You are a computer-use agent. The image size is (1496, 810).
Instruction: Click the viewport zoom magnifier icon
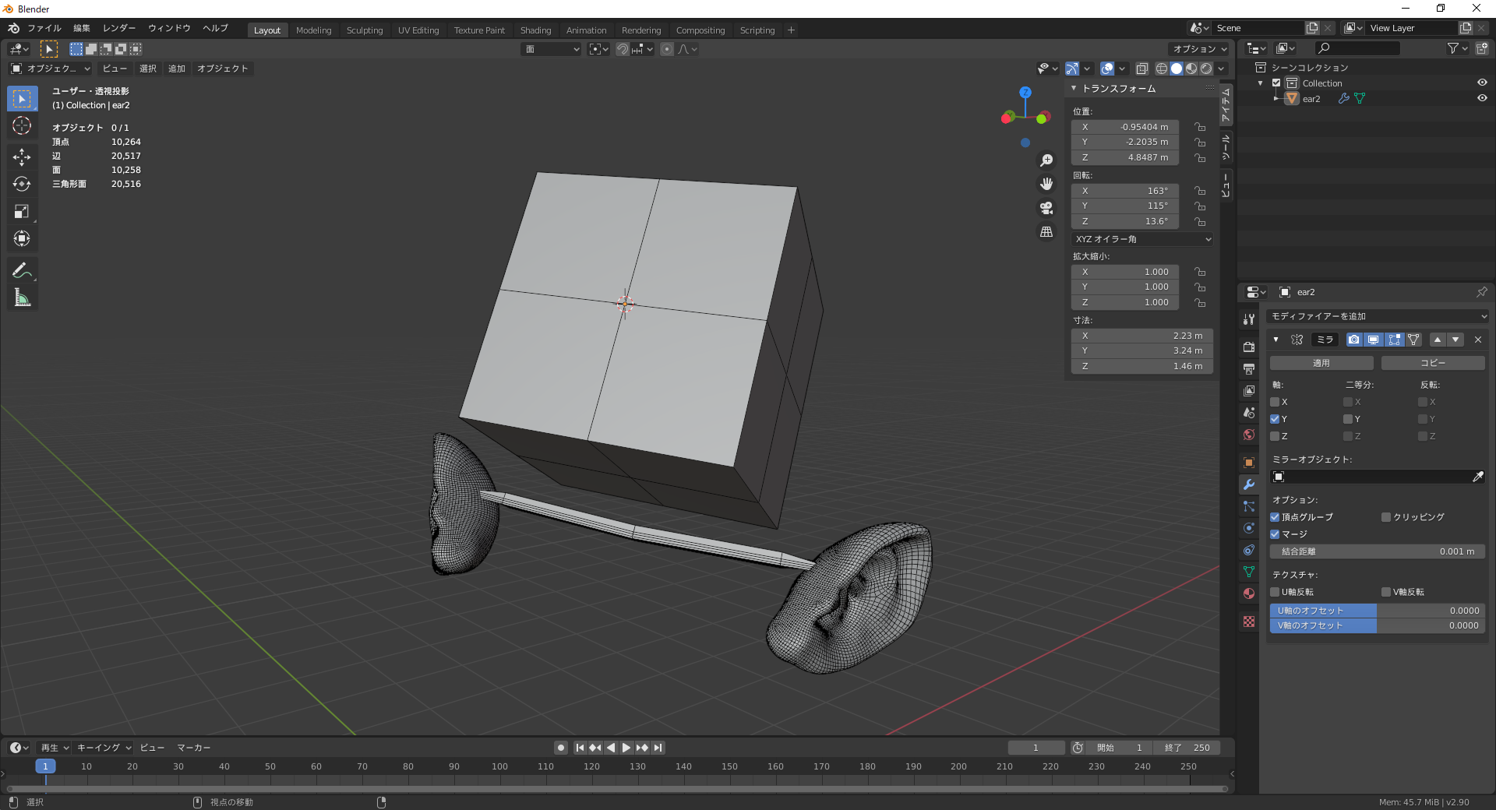pyautogui.click(x=1046, y=160)
